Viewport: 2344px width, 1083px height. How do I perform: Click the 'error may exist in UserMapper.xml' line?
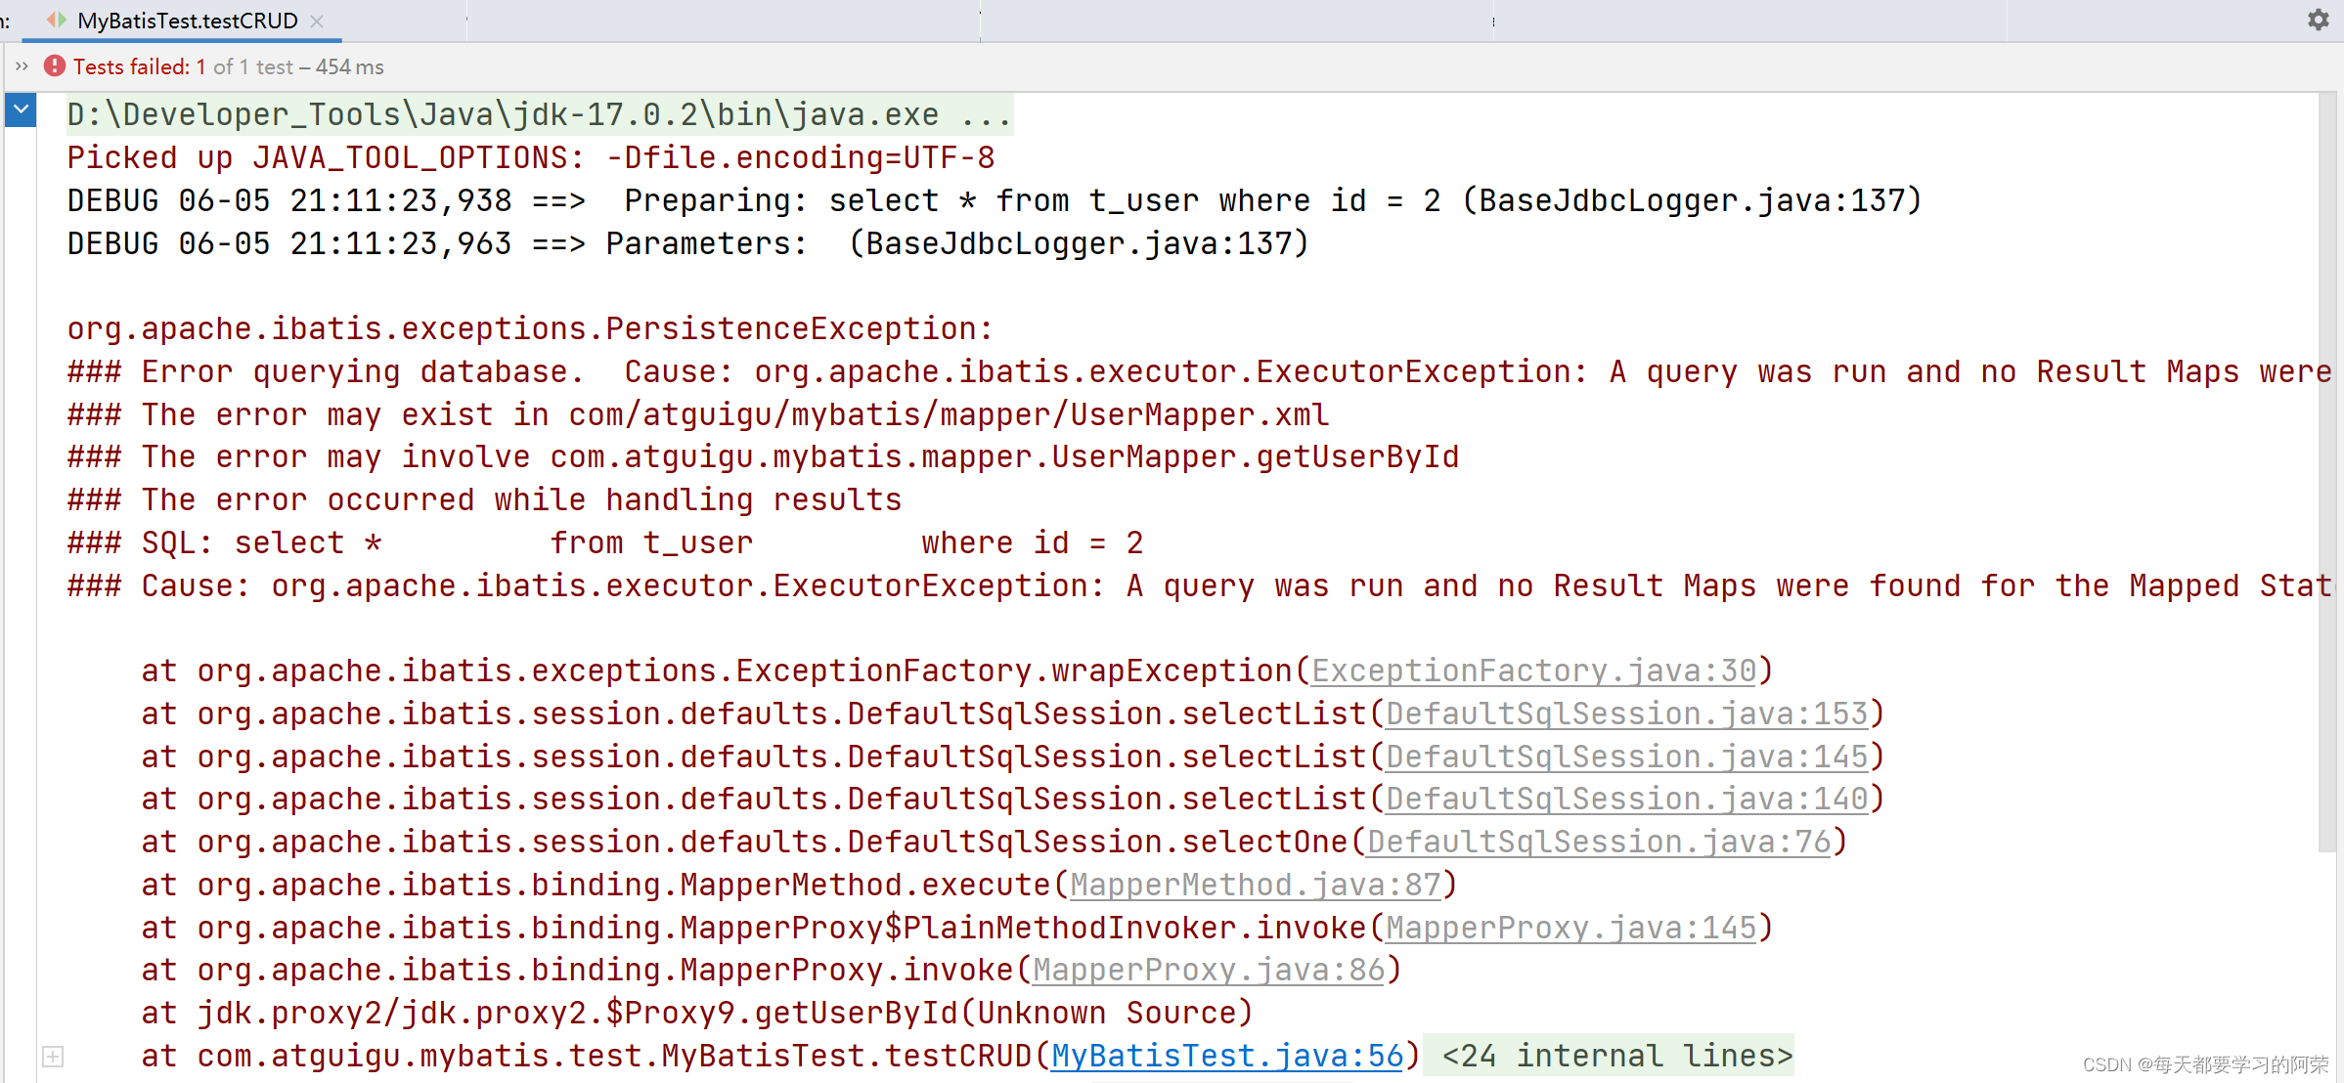coord(697,414)
